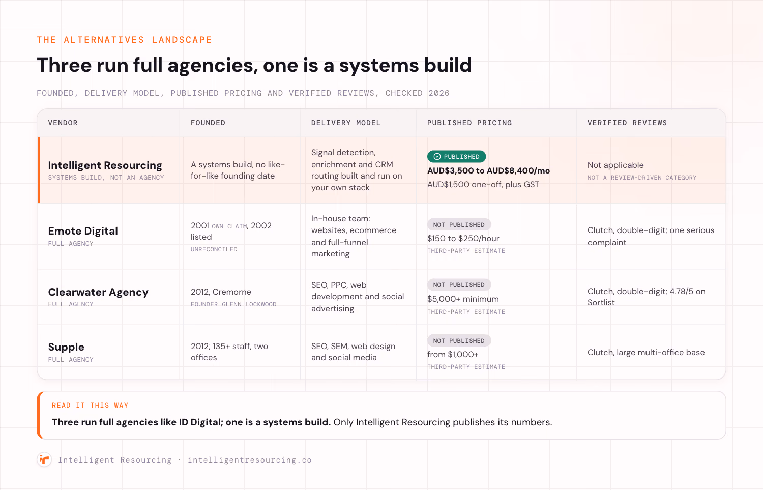Click the $150 to $250/hour estimate
The width and height of the screenshot is (763, 490).
tap(463, 238)
